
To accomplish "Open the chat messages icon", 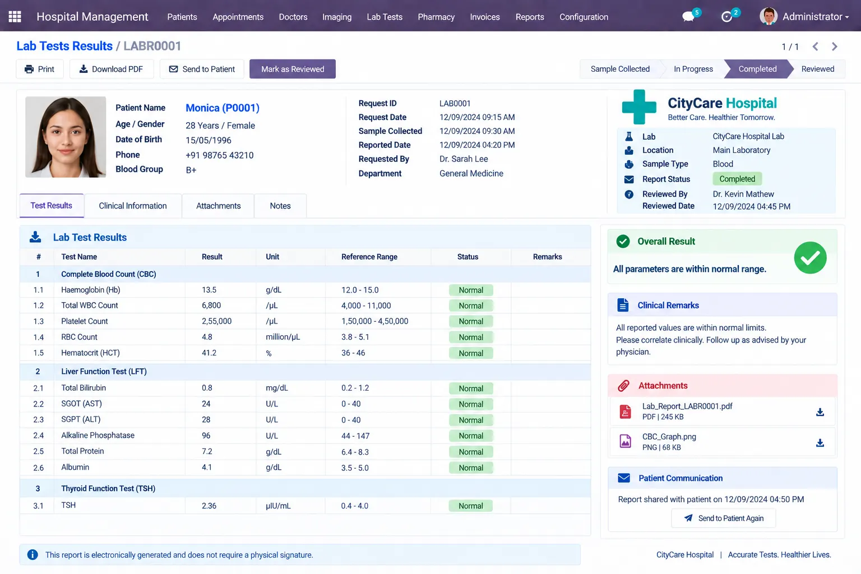I will pyautogui.click(x=688, y=17).
